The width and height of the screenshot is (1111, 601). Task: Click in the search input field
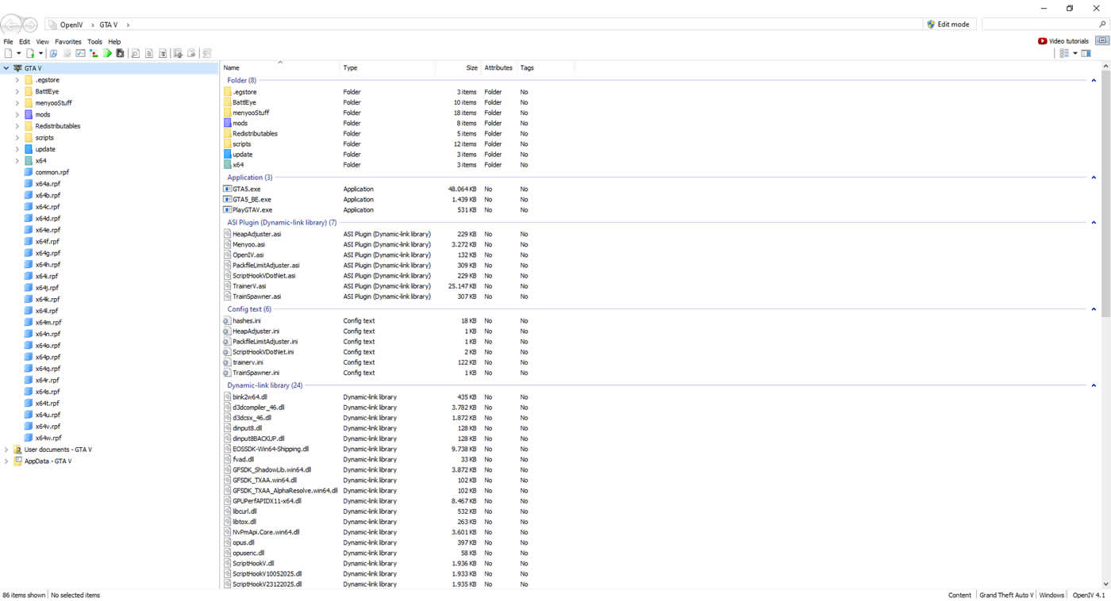click(1038, 25)
